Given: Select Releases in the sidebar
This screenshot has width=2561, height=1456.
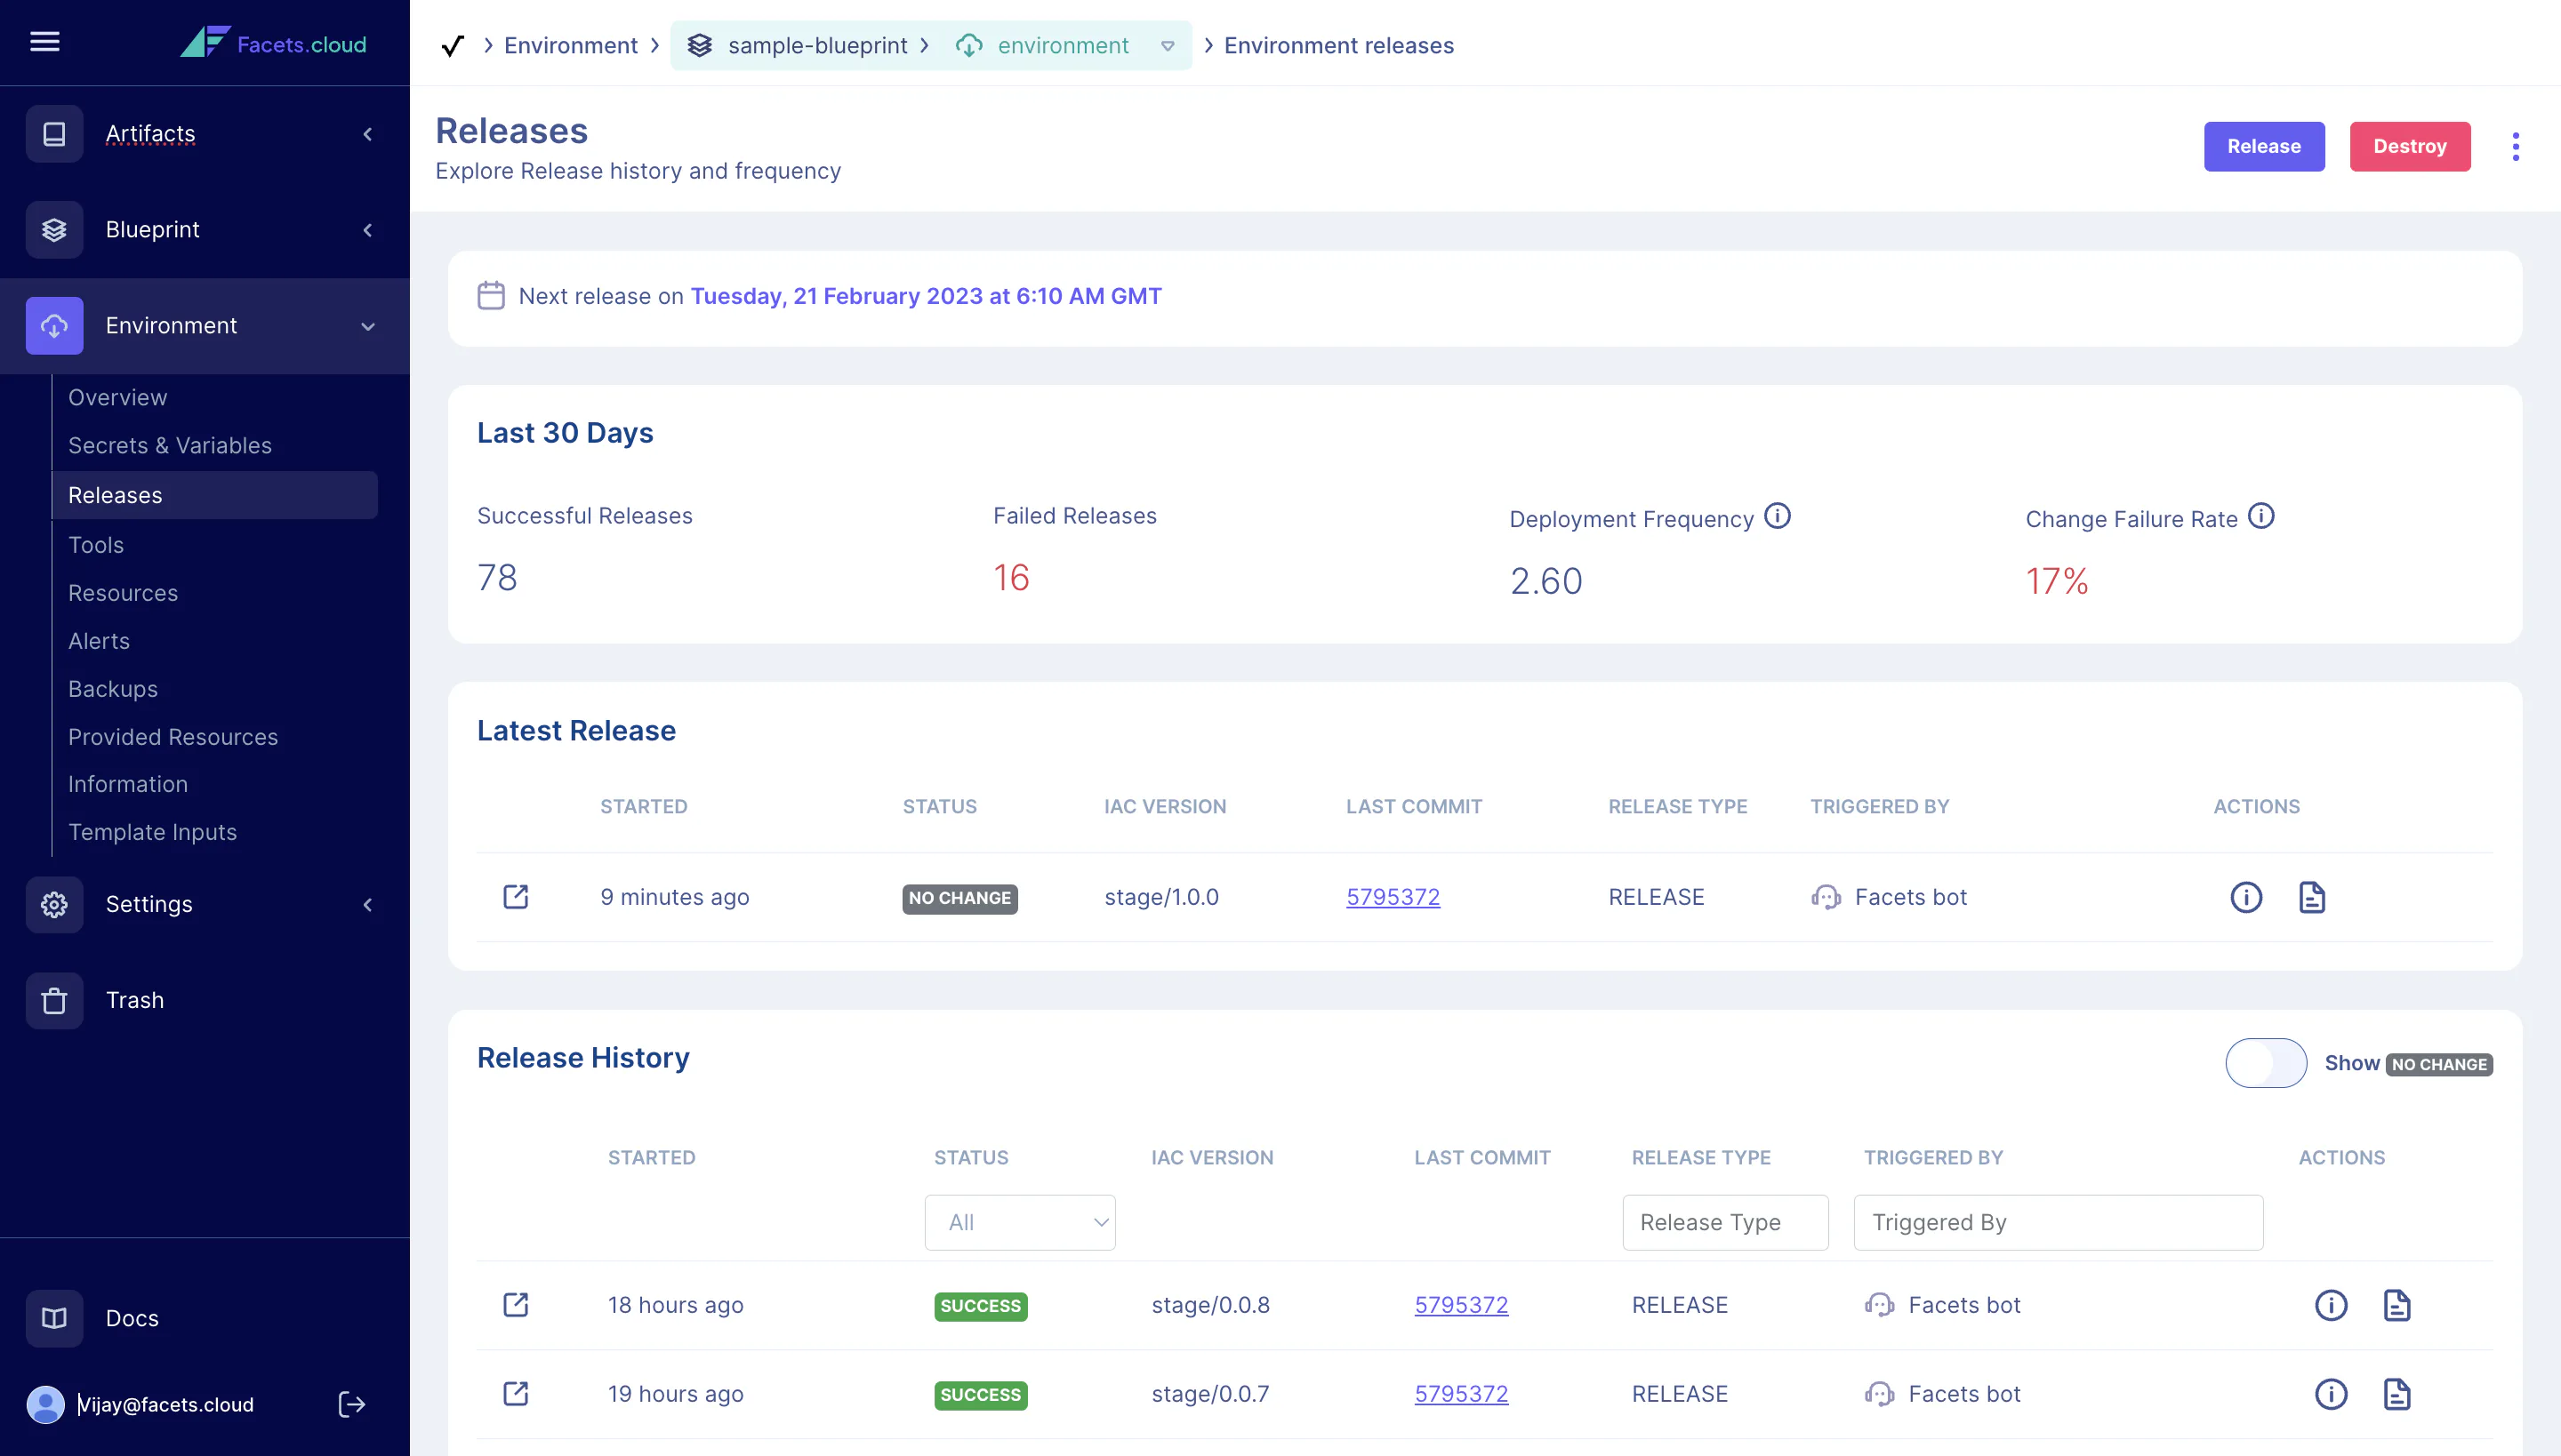Looking at the screenshot, I should [215, 495].
